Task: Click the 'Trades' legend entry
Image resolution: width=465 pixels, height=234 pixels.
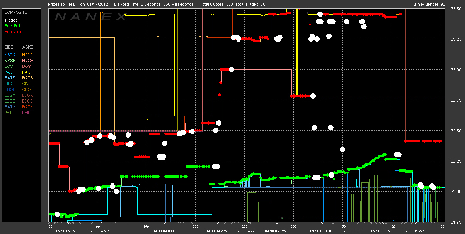Action: coord(10,20)
